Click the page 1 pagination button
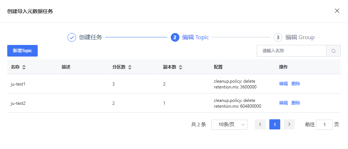 pyautogui.click(x=275, y=124)
